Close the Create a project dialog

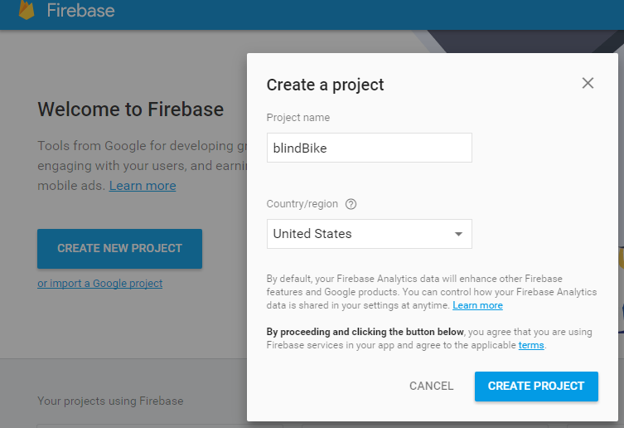tap(588, 83)
